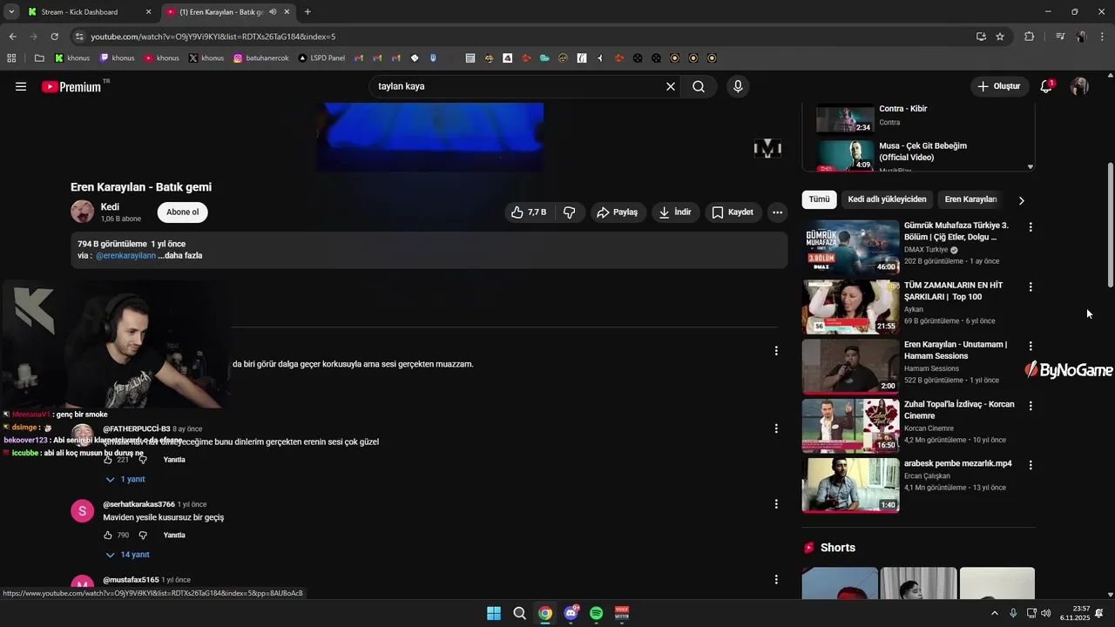Clear the search box text
Image resolution: width=1115 pixels, height=627 pixels.
coord(671,86)
